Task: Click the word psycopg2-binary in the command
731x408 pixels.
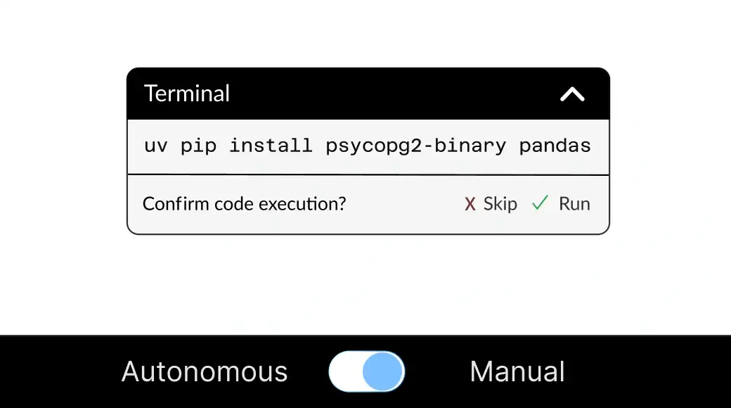Action: pyautogui.click(x=415, y=146)
